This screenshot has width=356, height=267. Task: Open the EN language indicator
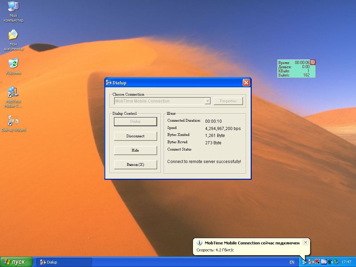292,262
